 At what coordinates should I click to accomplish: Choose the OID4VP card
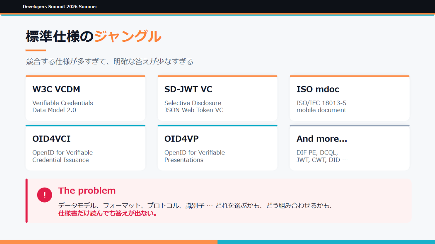coord(217,148)
